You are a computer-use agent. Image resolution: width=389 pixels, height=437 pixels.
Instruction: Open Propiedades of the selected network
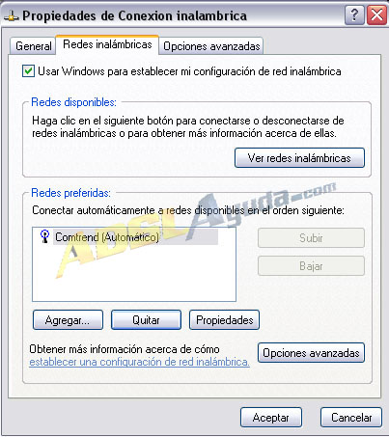pyautogui.click(x=224, y=320)
